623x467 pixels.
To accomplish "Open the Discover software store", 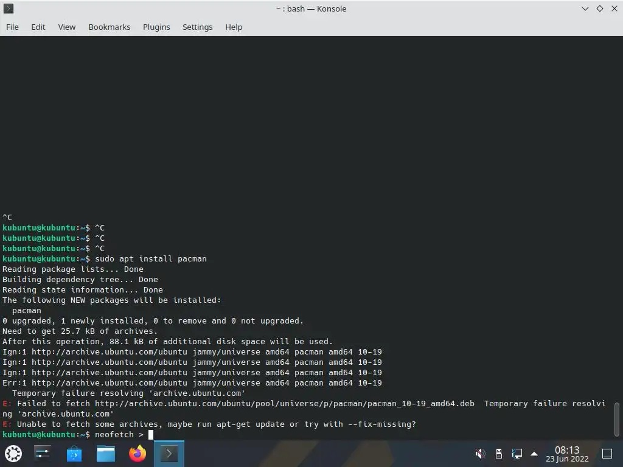I will tap(74, 454).
